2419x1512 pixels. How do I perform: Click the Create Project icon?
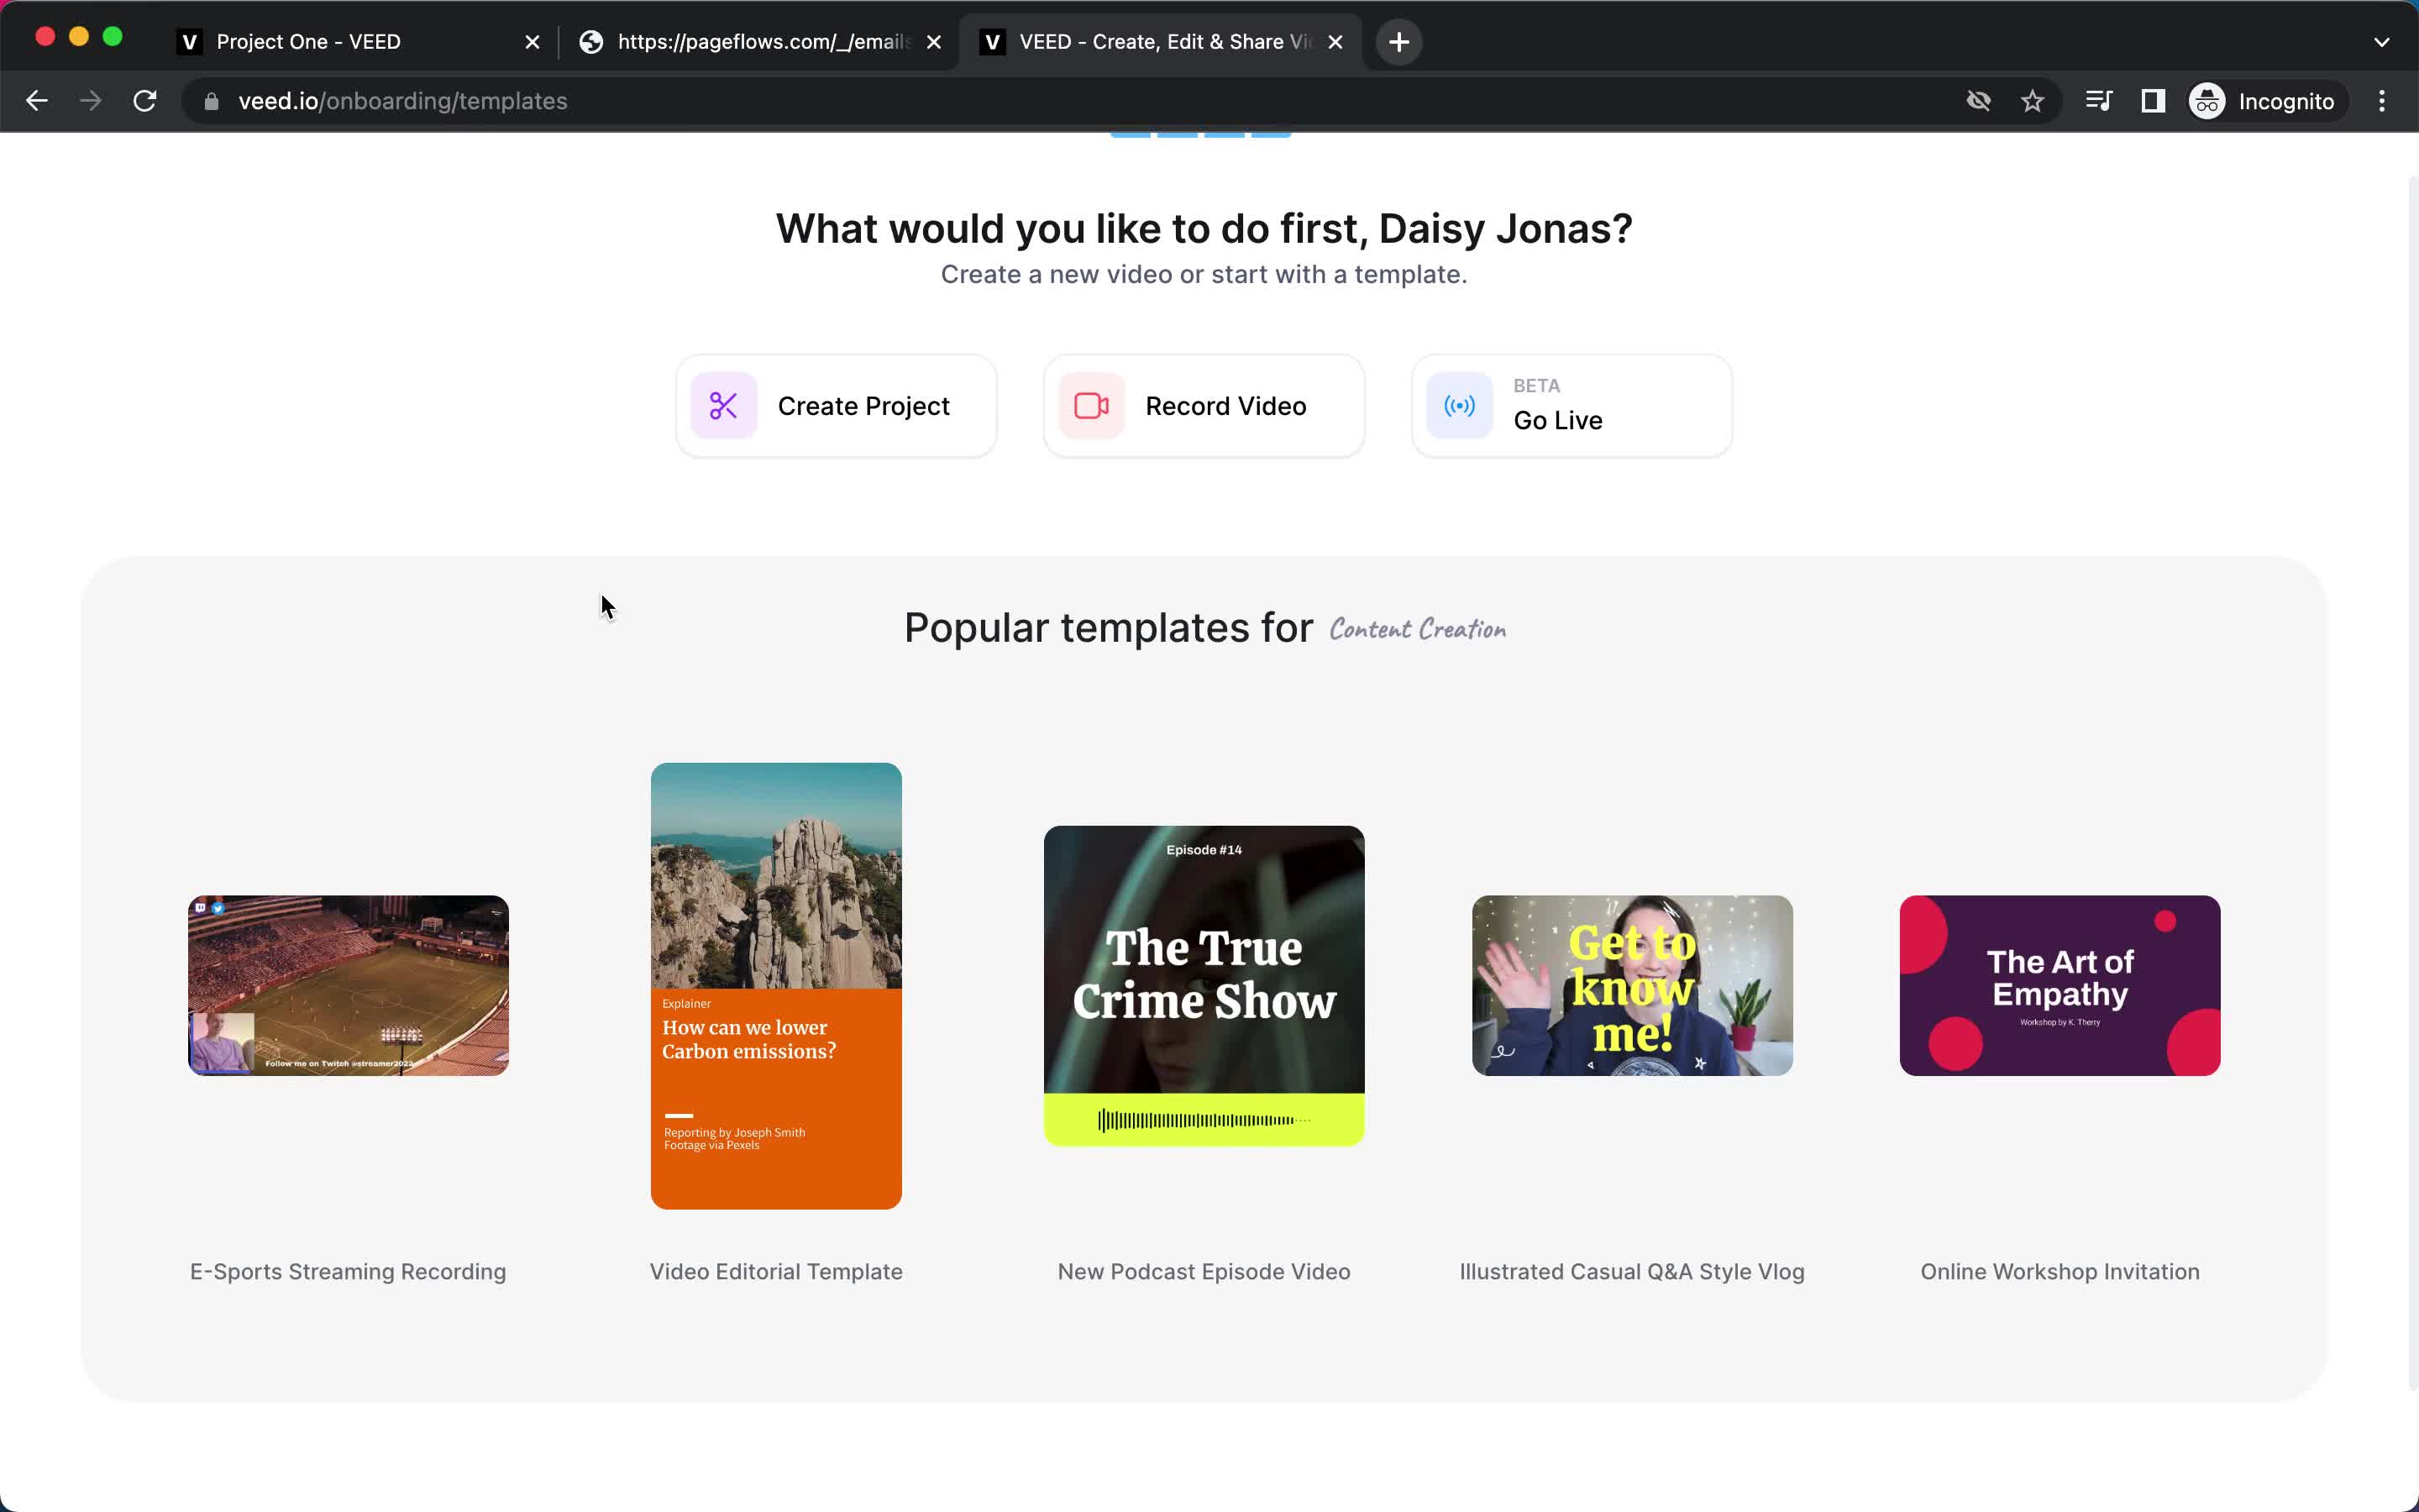coord(721,404)
